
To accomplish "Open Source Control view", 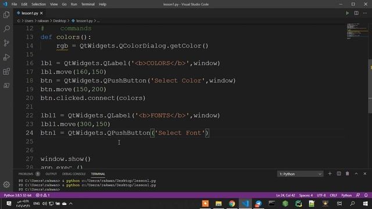I will [6, 43].
